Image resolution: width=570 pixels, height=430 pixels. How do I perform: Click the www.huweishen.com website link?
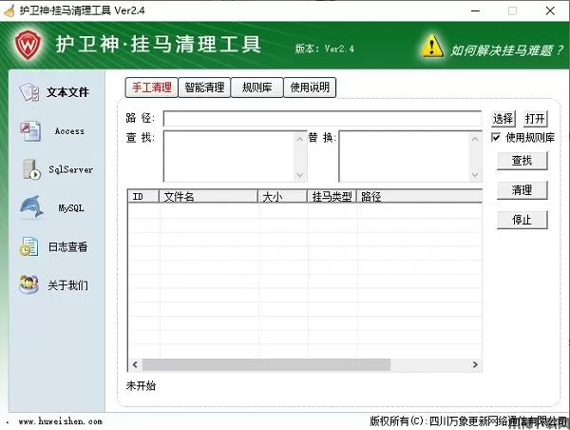[61, 421]
